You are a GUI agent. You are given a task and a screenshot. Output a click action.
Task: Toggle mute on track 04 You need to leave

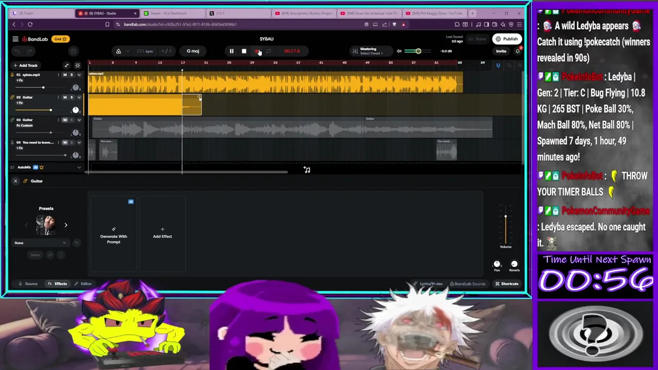65,142
